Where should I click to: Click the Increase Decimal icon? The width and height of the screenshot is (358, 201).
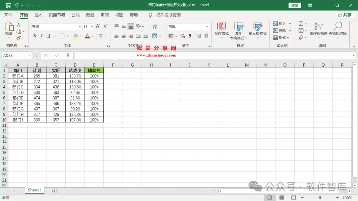click(x=199, y=36)
